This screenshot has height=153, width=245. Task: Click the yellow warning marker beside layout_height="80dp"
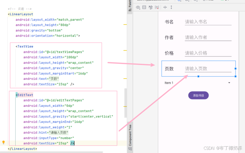pyautogui.click(x=125, y=24)
